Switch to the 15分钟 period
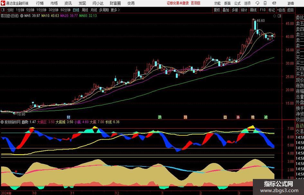Screen dimensions: 304x195 [41, 10]
